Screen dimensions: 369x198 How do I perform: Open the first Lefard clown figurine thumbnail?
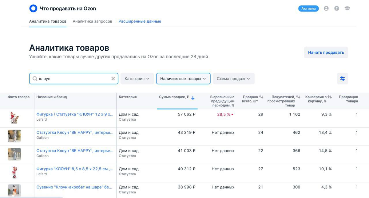click(14, 118)
